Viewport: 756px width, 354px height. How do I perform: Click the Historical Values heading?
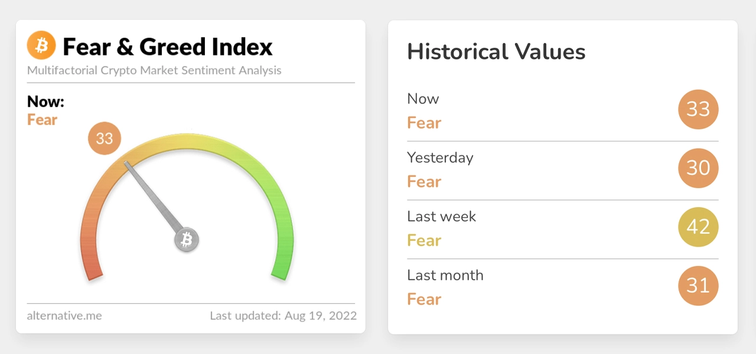[x=496, y=52]
